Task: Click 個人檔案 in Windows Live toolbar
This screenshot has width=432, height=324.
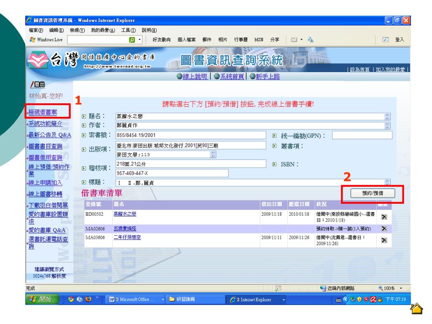Action: (186, 40)
